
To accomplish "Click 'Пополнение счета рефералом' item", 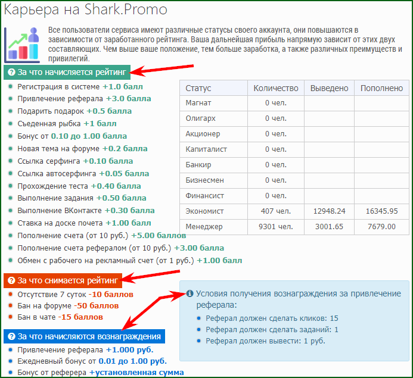I will point(120,248).
